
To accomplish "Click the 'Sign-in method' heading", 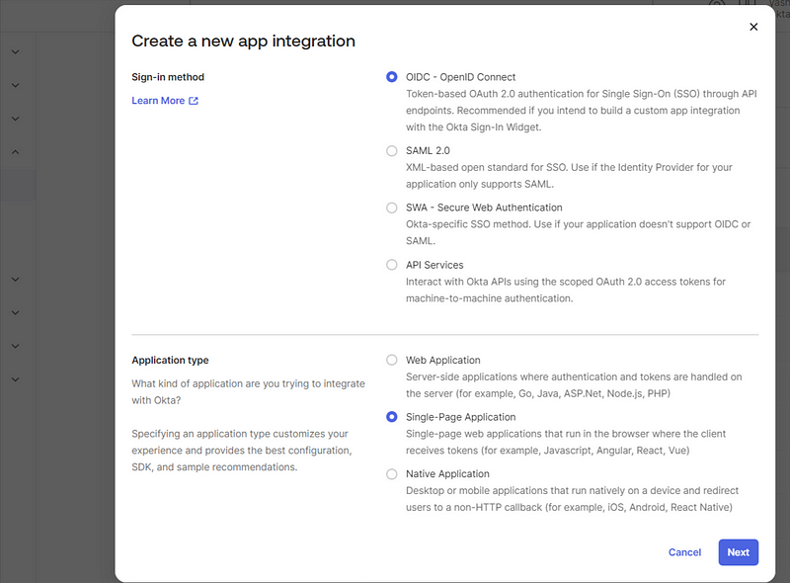I will point(168,77).
